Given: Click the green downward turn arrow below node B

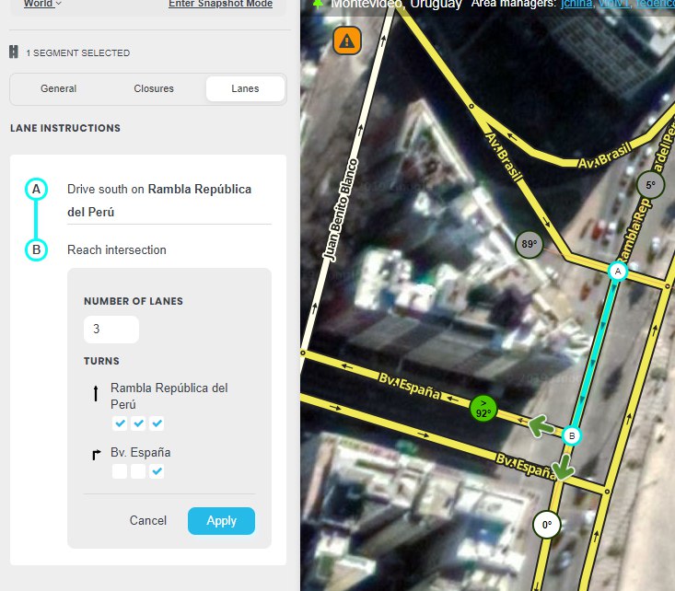Looking at the screenshot, I should [563, 468].
